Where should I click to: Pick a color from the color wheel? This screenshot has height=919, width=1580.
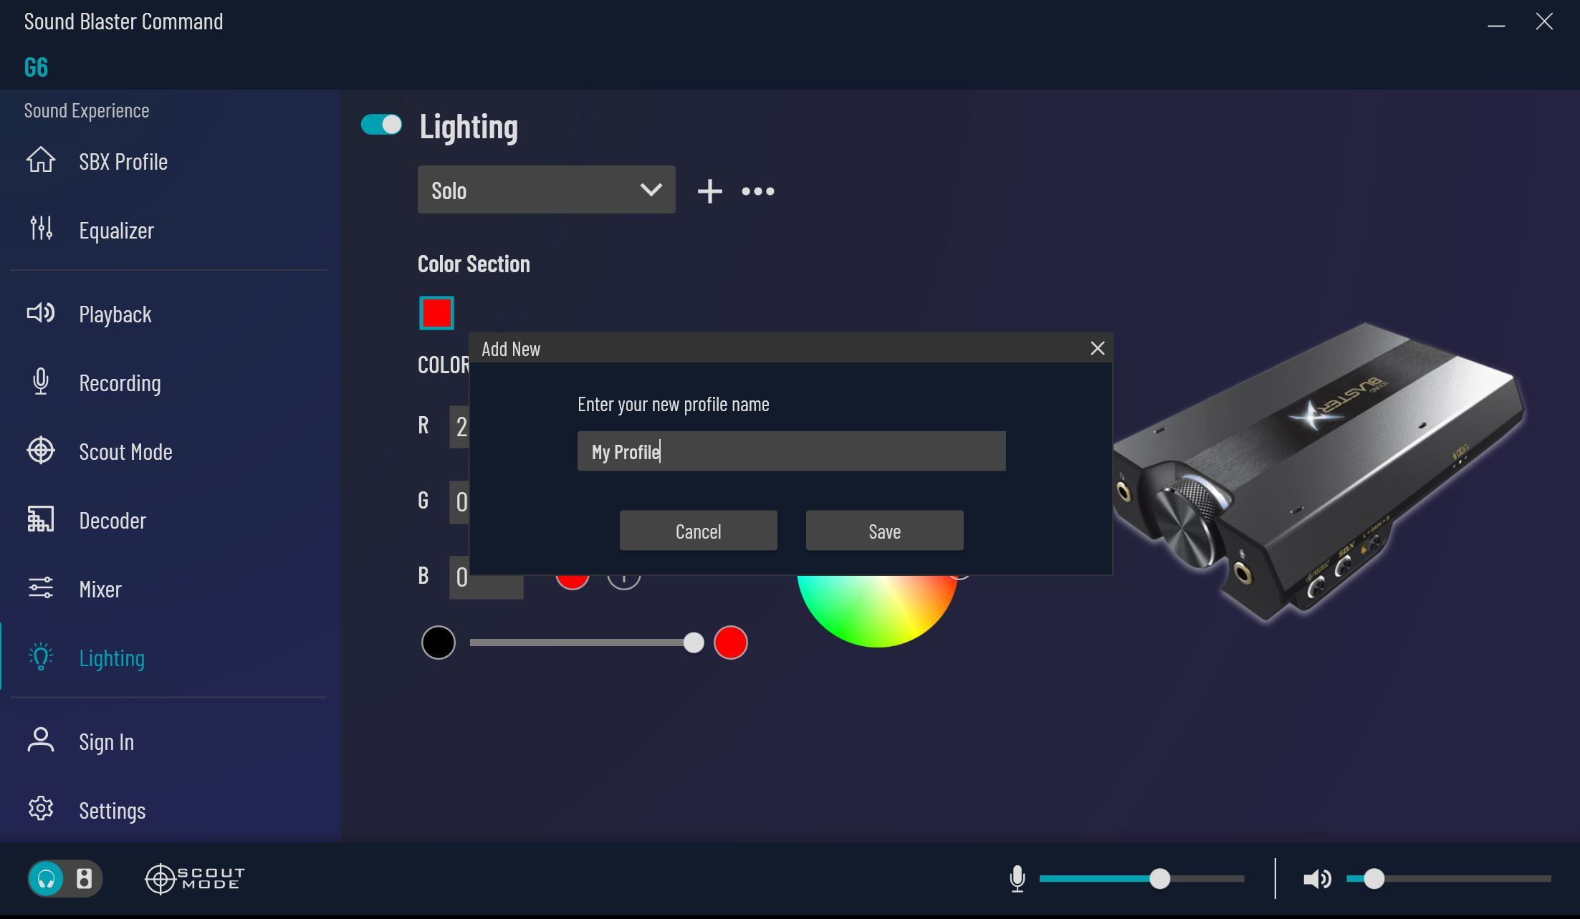point(877,610)
